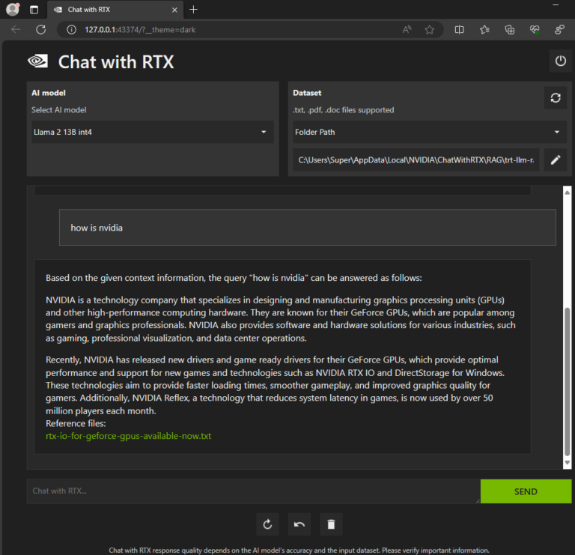This screenshot has height=555, width=575.
Task: Undo last chat message icon
Action: point(299,524)
